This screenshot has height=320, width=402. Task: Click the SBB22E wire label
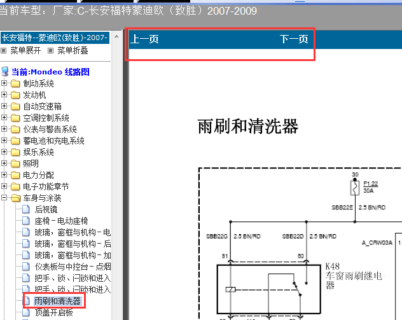[342, 207]
